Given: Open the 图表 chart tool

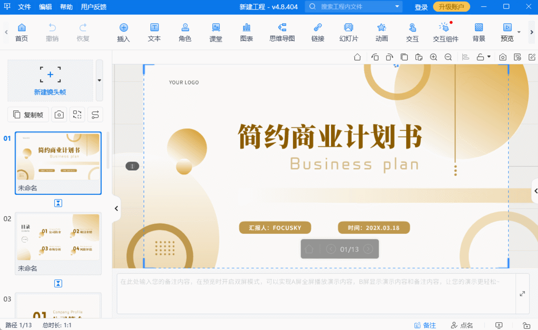Looking at the screenshot, I should click(246, 32).
